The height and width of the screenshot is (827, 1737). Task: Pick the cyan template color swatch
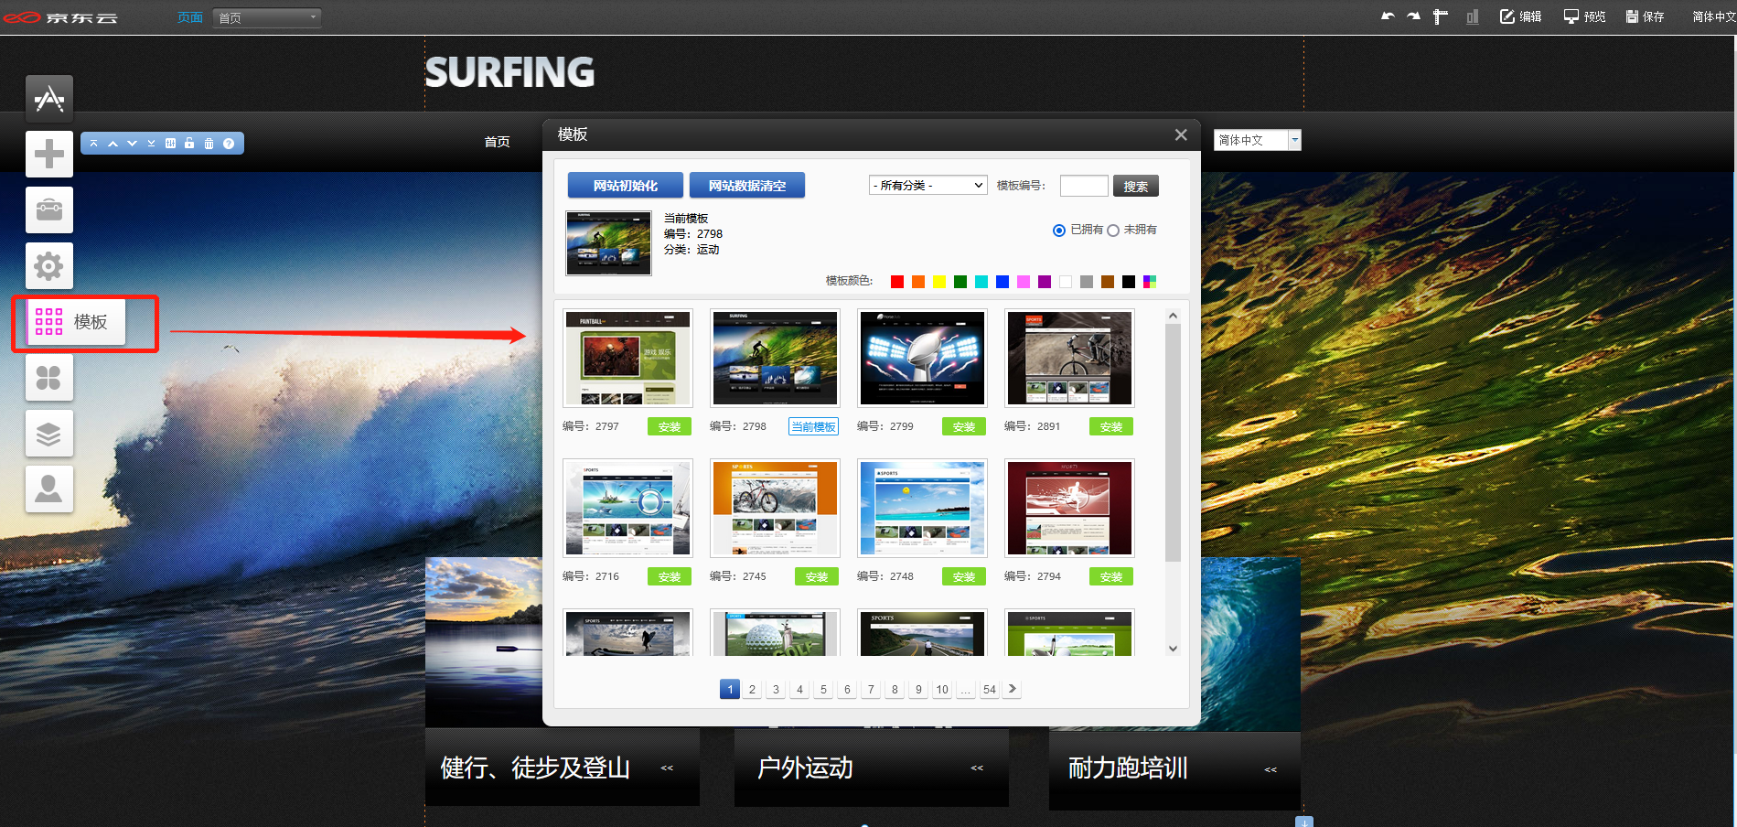pos(981,282)
